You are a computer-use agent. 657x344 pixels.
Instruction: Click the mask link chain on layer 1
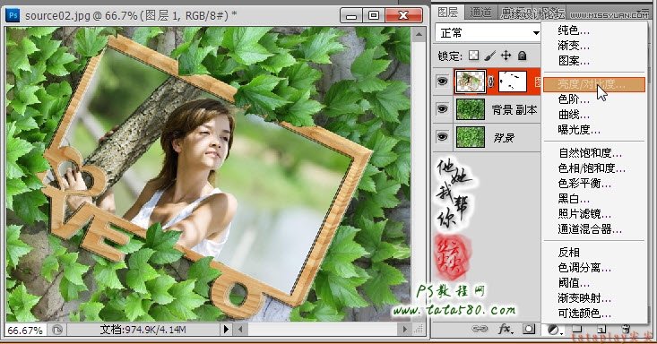pos(491,82)
